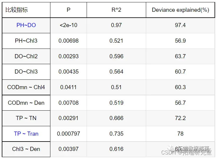Select the 0.00708 P value

click(68, 103)
